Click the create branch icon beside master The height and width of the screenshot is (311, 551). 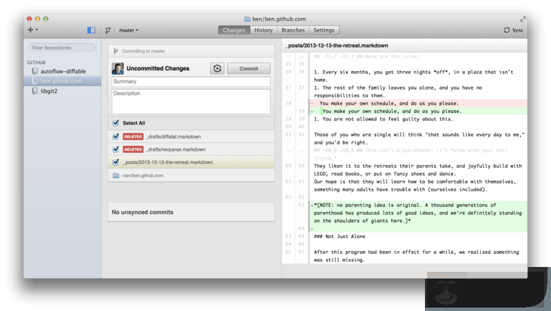point(108,30)
